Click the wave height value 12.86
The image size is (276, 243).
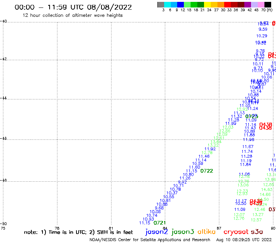225,131
